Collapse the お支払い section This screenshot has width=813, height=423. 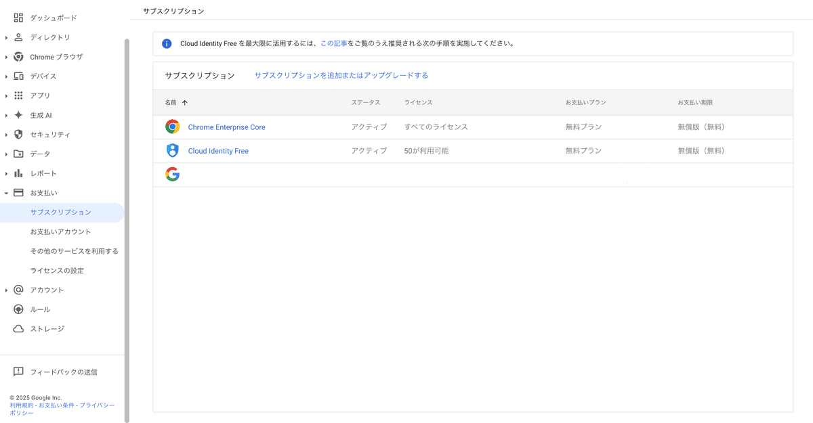(x=6, y=192)
